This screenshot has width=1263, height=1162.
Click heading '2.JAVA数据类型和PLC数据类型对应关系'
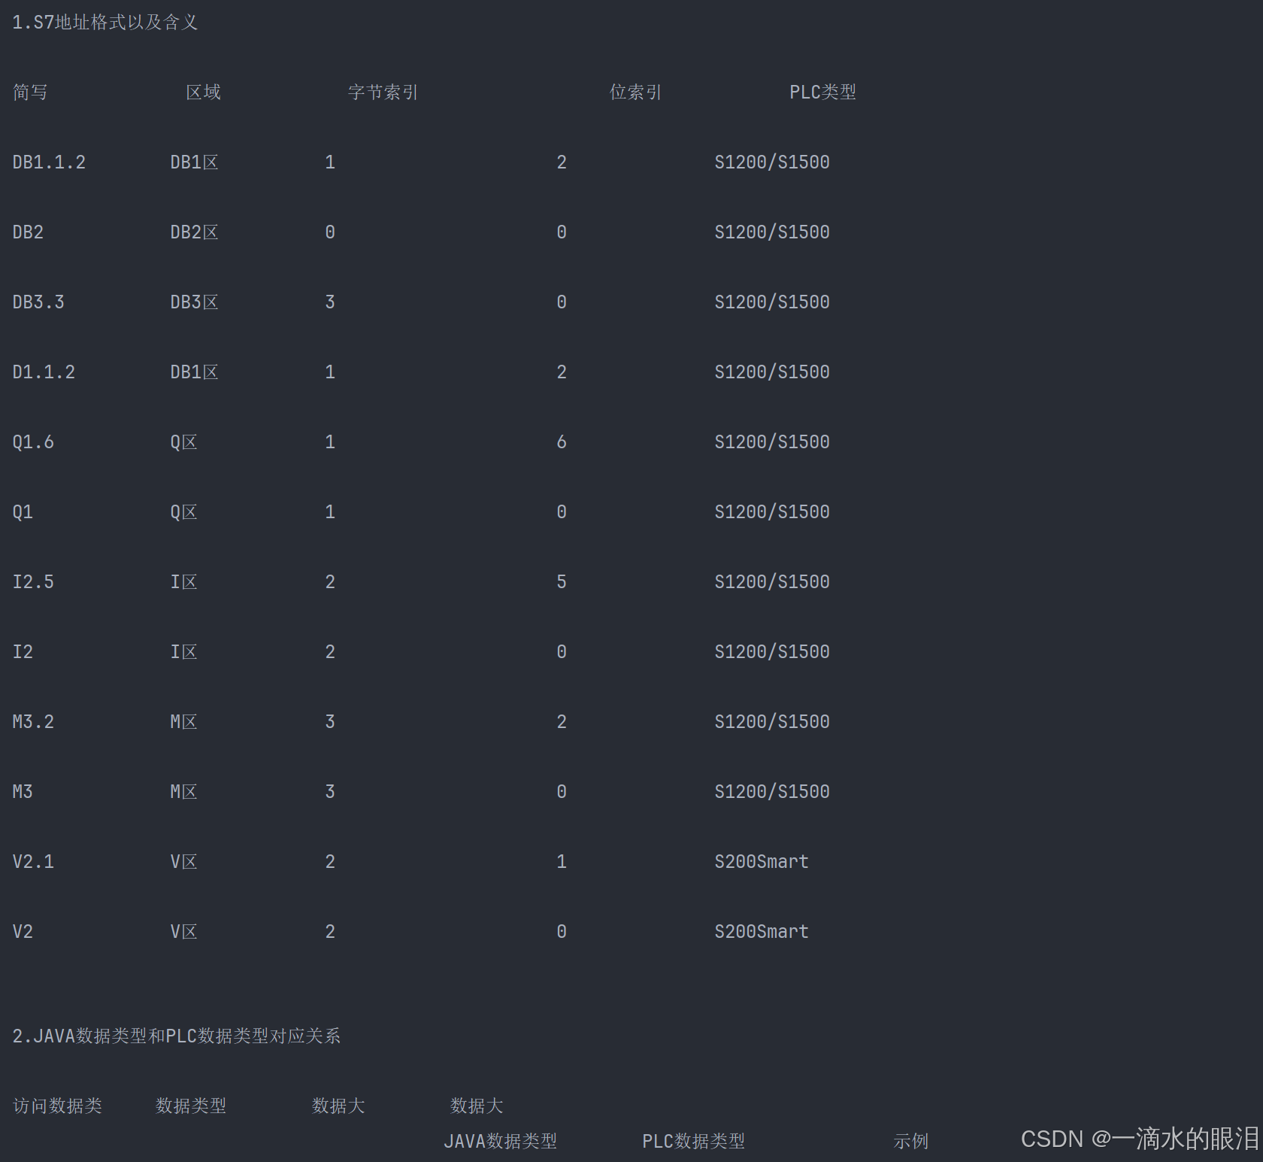pyautogui.click(x=177, y=1036)
